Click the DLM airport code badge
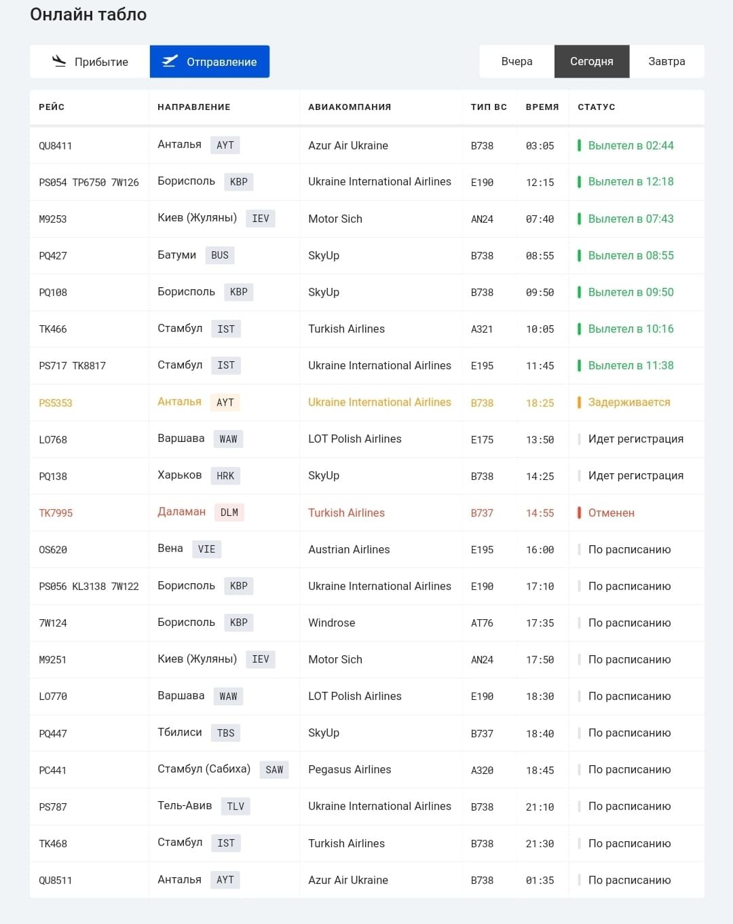 tap(229, 513)
